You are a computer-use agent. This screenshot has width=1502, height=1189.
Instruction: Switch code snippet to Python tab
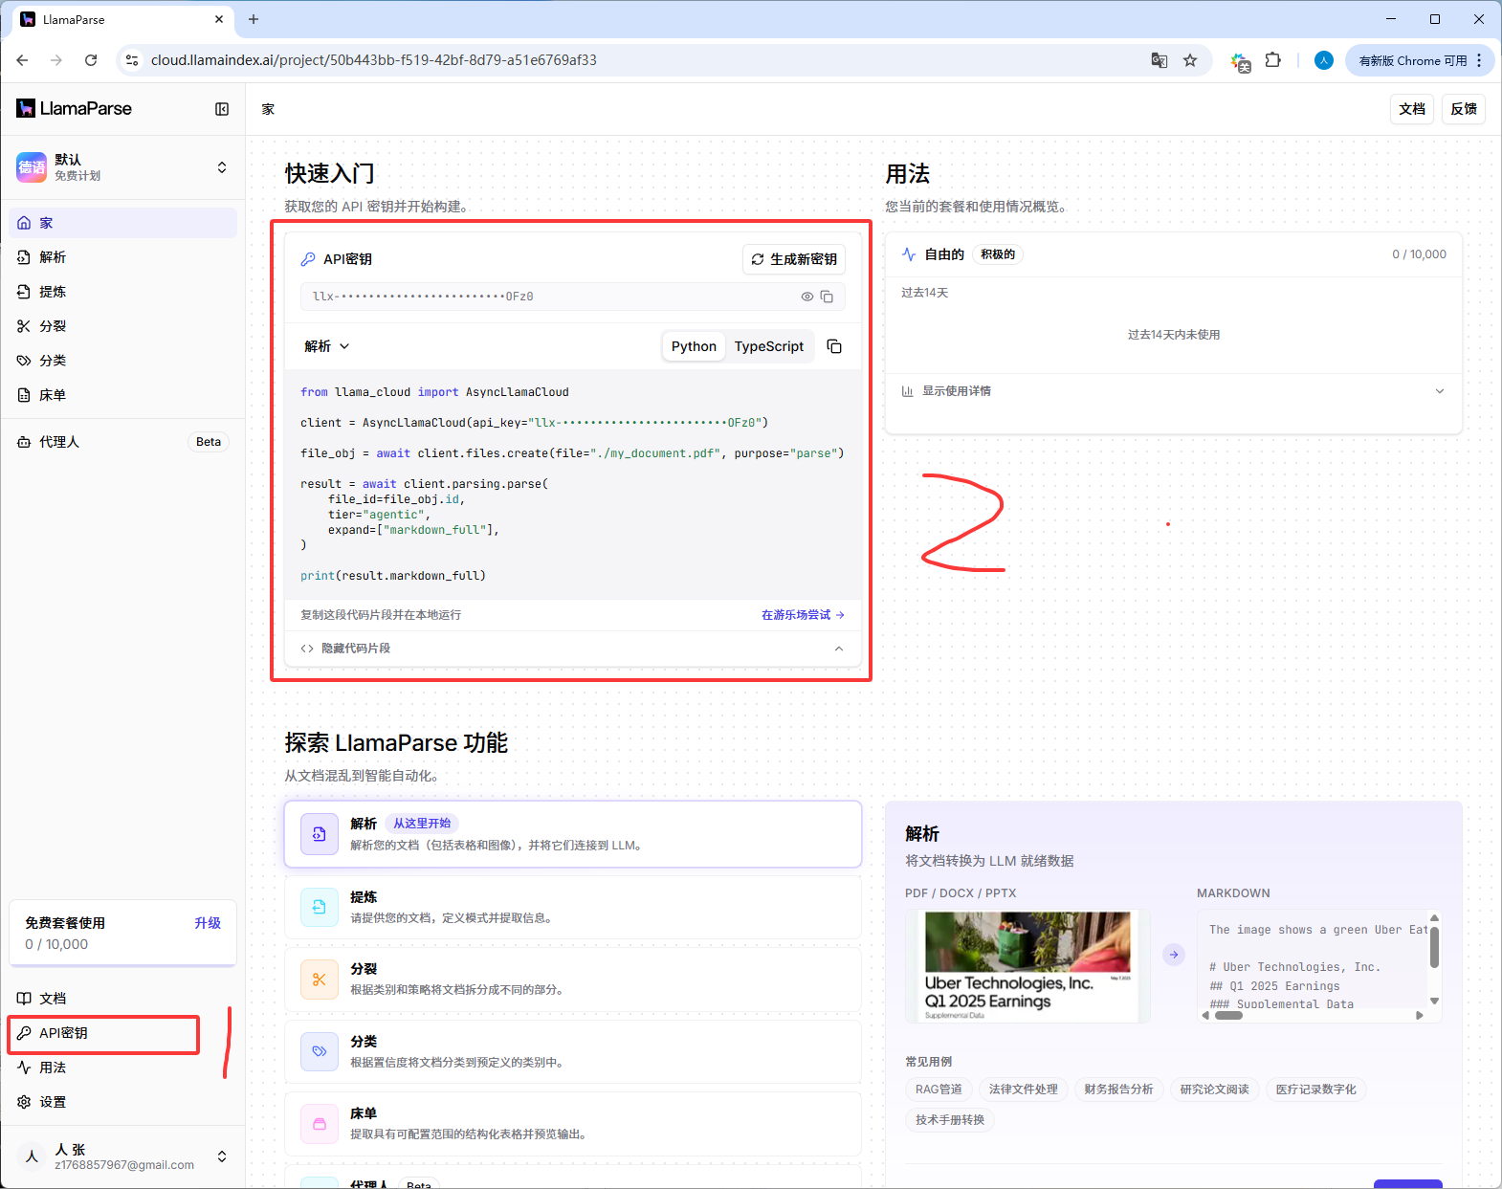point(694,346)
